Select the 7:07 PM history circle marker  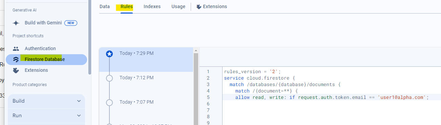[109, 102]
